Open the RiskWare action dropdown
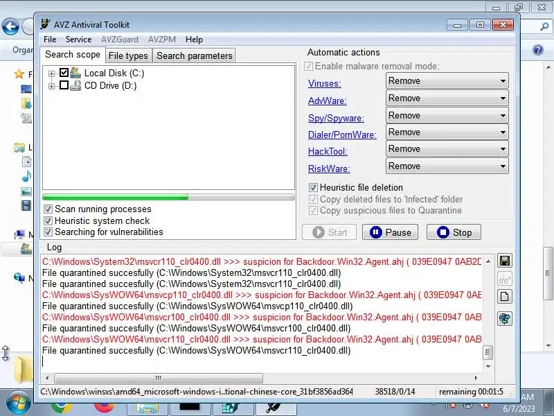This screenshot has height=416, width=554. click(447, 166)
